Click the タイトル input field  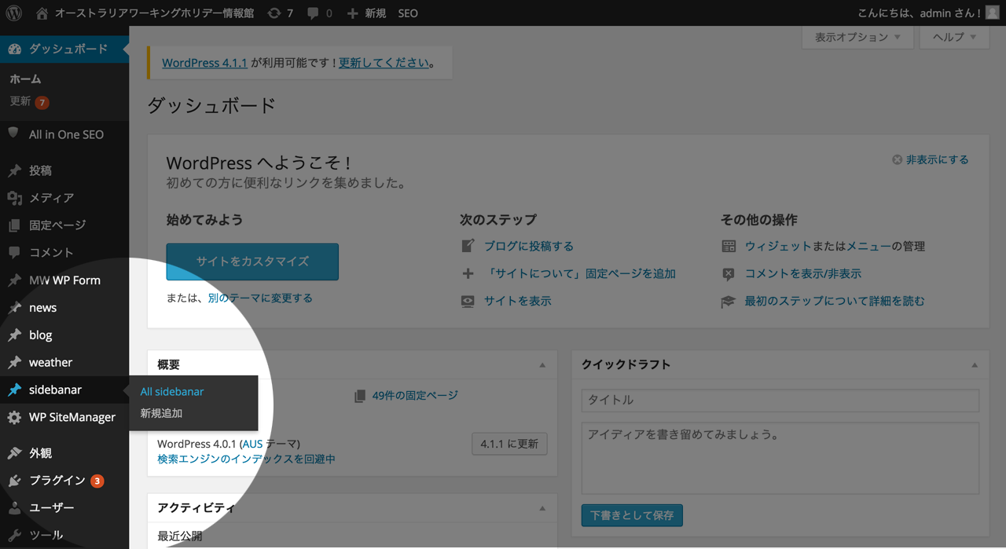click(780, 400)
